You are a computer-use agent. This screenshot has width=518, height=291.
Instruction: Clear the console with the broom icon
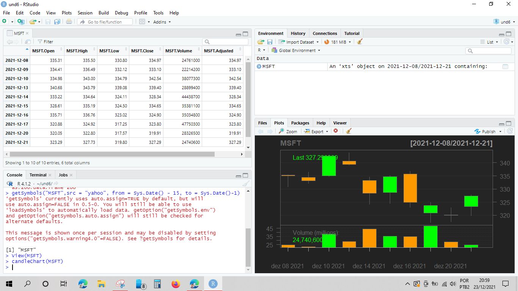click(x=246, y=184)
